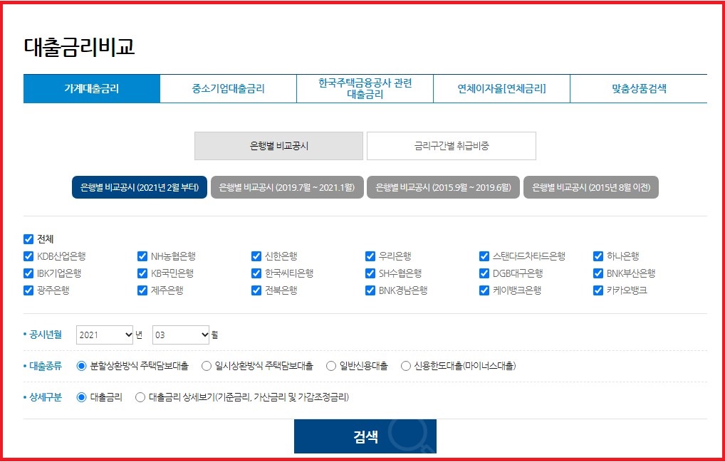Choose 은행별 비교공시 (2019.7월 ~ 2021.1월)
The width and height of the screenshot is (725, 462).
287,187
